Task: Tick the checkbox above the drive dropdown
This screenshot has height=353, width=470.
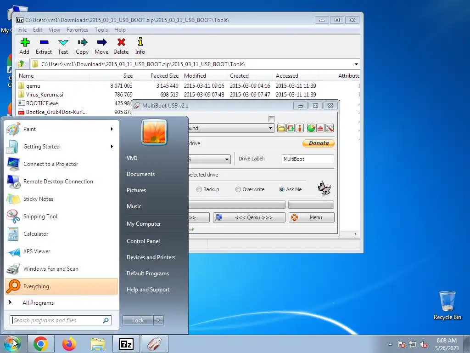Action: coord(272,119)
